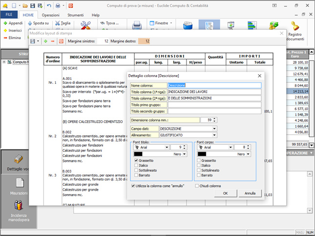Click the green plus add-column icon
Screen dimensions: 315x236
[45, 41]
